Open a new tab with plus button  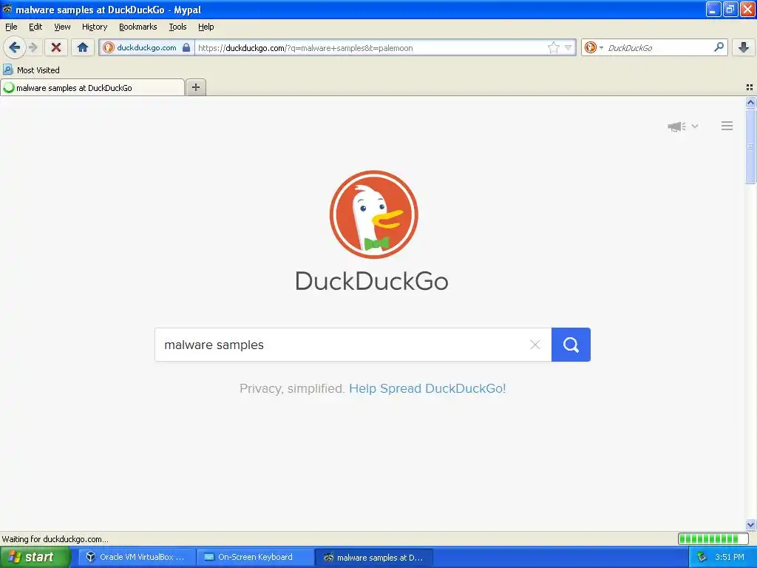195,87
